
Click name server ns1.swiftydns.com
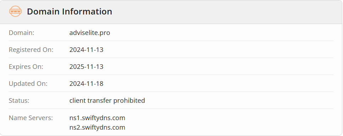point(97,118)
